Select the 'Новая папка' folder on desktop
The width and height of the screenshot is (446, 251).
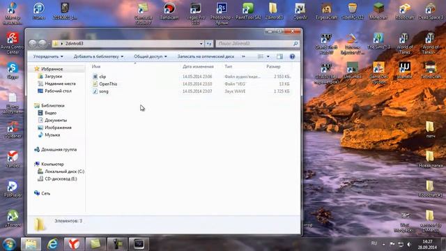(x=431, y=159)
